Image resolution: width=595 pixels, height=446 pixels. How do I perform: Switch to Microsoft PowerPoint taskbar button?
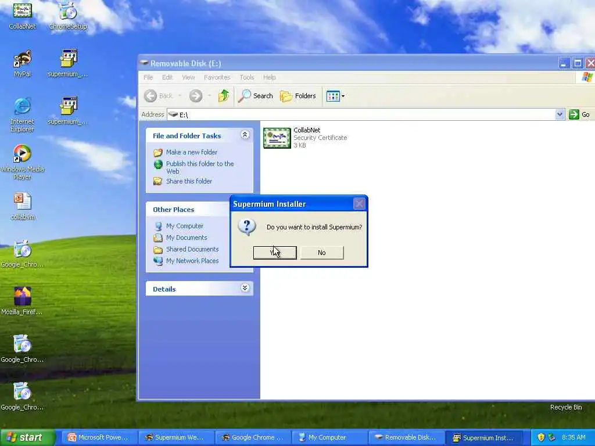point(99,438)
